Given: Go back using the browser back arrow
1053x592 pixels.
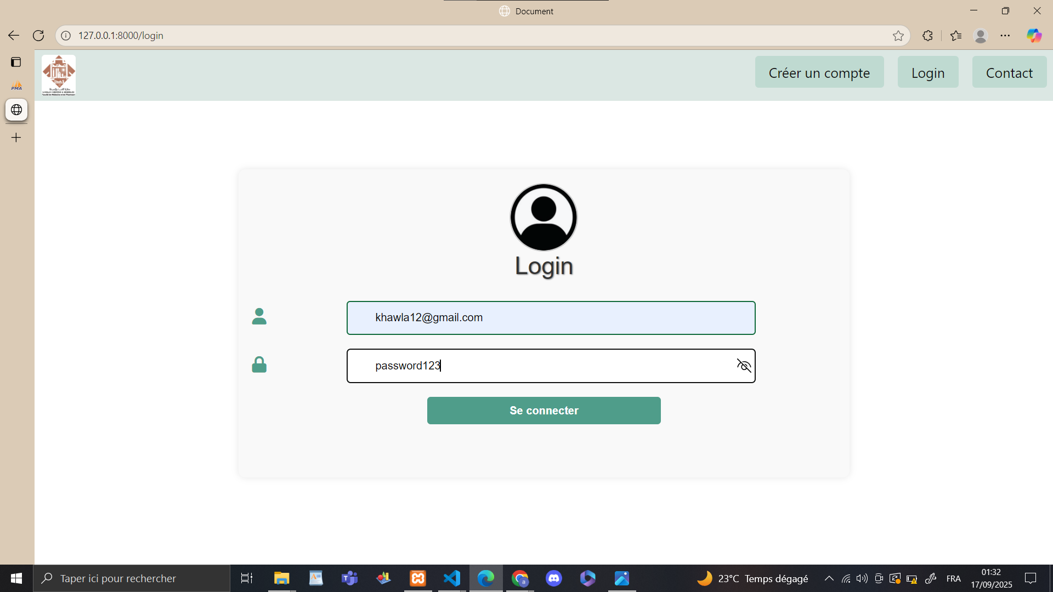Looking at the screenshot, I should tap(14, 36).
